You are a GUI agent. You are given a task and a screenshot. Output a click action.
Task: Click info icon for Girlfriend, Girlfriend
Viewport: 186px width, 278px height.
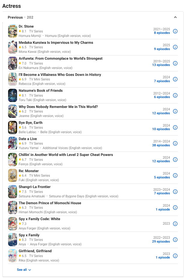(x=175, y=256)
